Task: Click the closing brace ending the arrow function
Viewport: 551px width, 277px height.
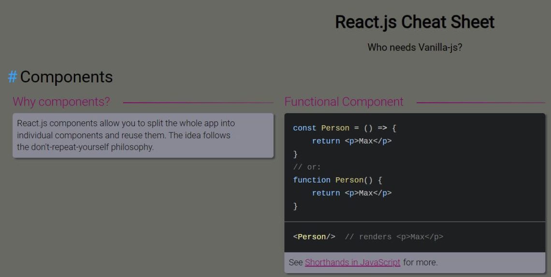Action: 295,154
